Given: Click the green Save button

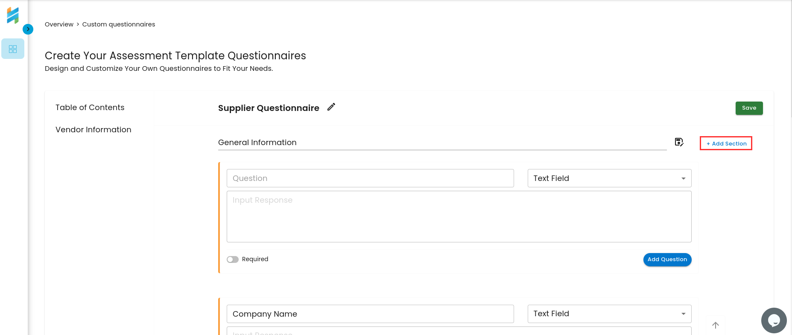Looking at the screenshot, I should coord(749,108).
